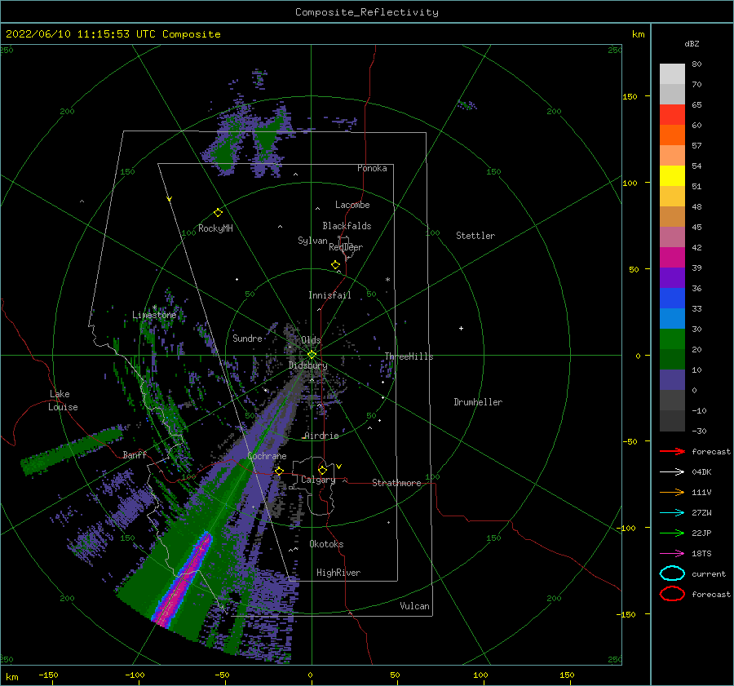Pick the red 60-65 dBZ color swatch
The height and width of the screenshot is (686, 734).
(672, 115)
